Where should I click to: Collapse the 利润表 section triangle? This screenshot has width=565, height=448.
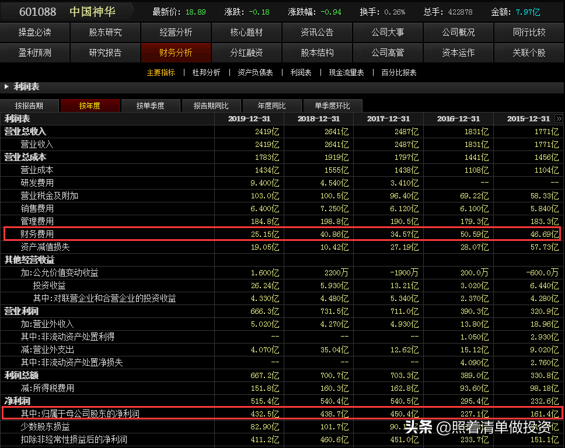pyautogui.click(x=6, y=86)
